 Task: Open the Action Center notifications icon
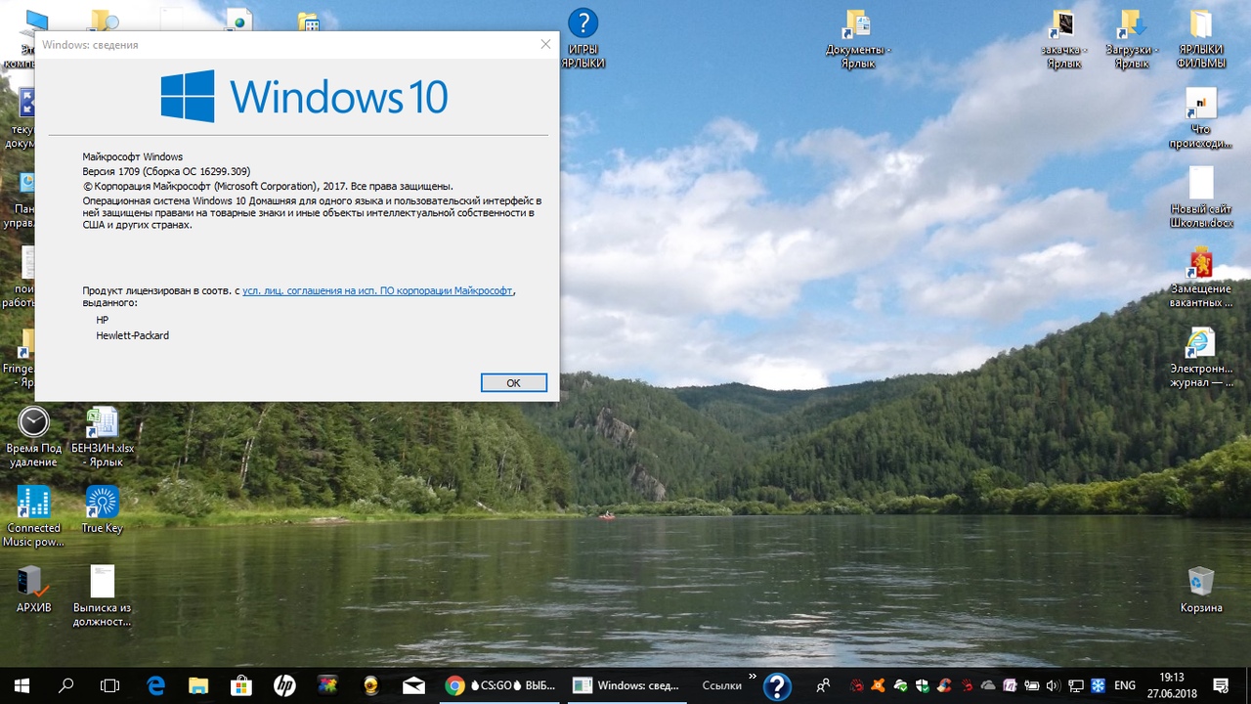(1221, 685)
